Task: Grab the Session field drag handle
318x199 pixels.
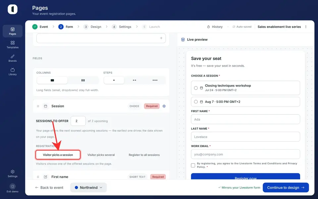Action: (x=38, y=106)
